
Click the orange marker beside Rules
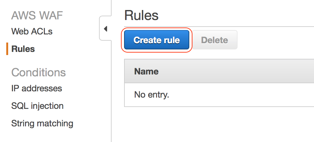tap(7, 49)
